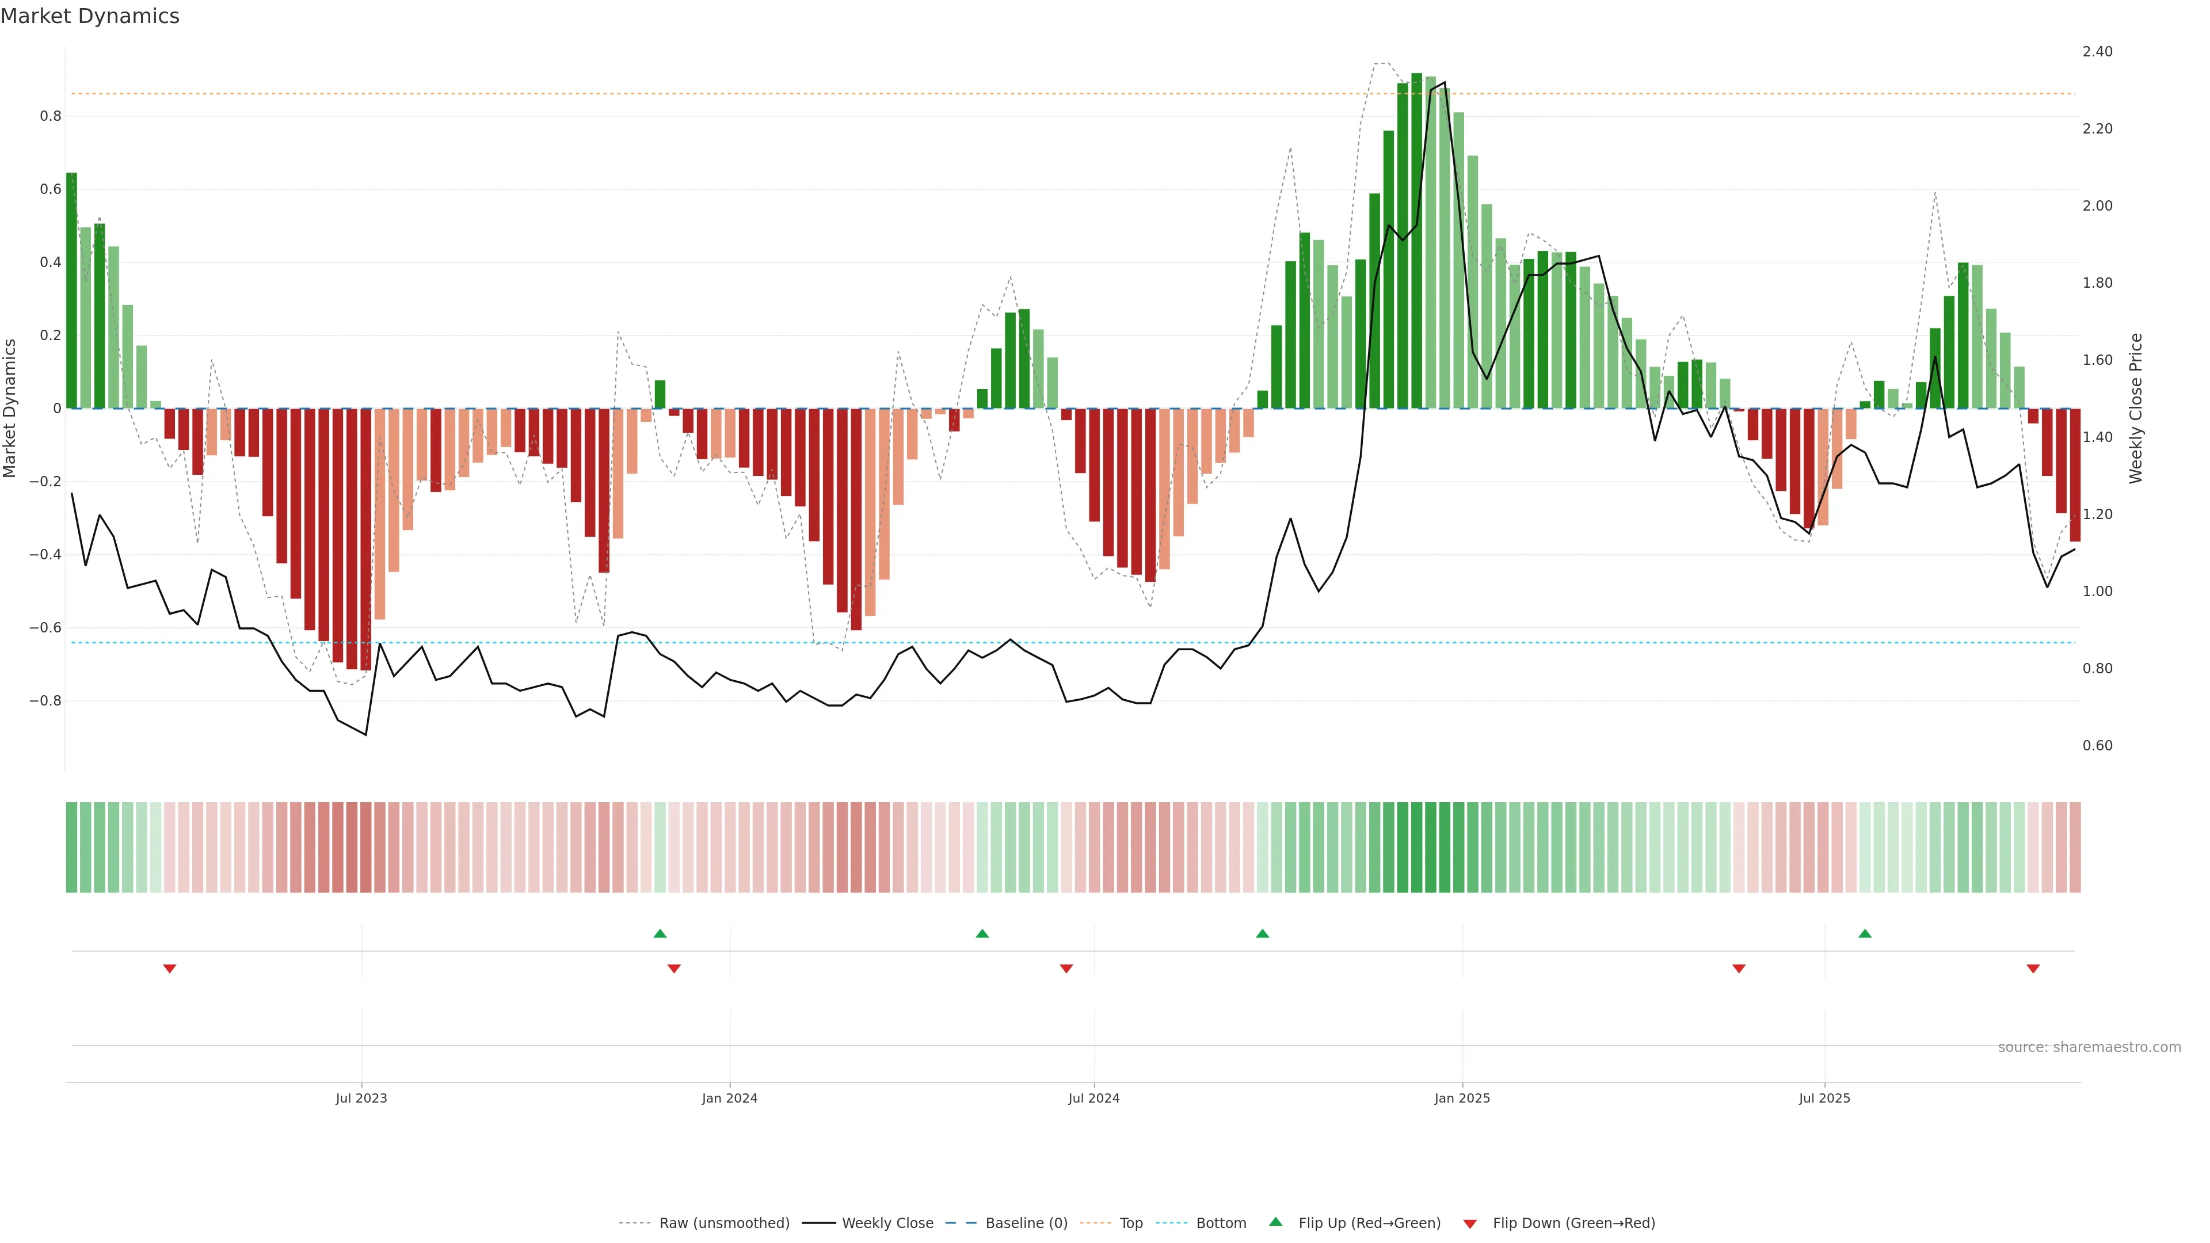
Task: Click the green Flip Up marker before Jan 2024
Action: point(660,933)
